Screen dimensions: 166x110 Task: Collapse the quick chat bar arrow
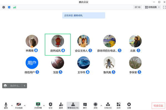[x=24, y=86]
